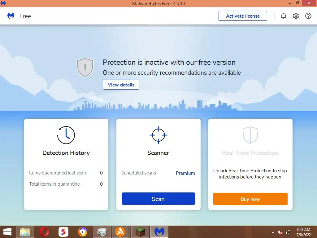Image resolution: width=317 pixels, height=238 pixels.
Task: Launch Opera browser from the taskbar
Action: 44,232
